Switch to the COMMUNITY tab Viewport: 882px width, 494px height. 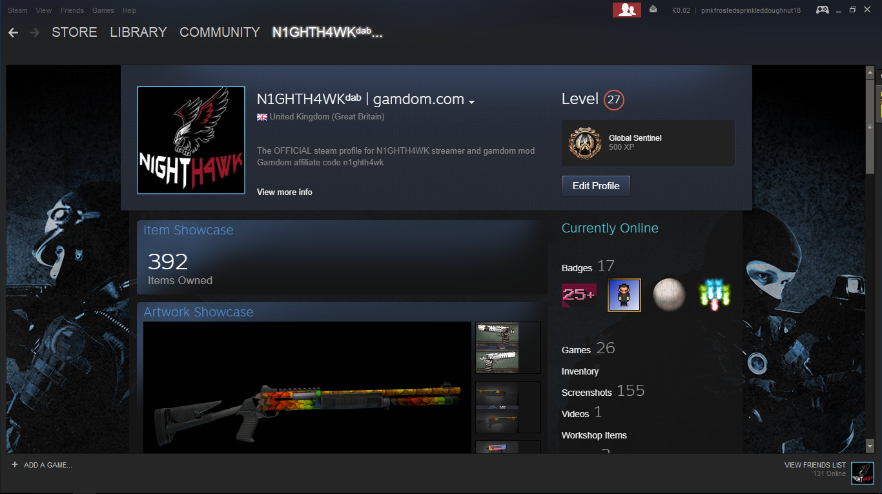[x=220, y=32]
